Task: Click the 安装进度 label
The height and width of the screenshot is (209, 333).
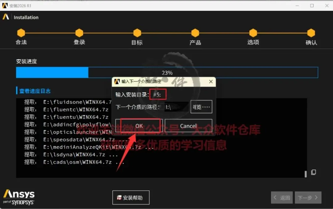Action: (x=27, y=61)
